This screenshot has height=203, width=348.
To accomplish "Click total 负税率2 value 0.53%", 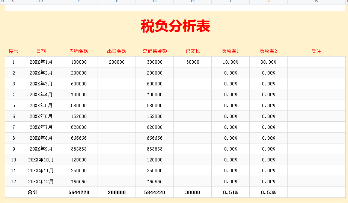I will click(x=268, y=192).
